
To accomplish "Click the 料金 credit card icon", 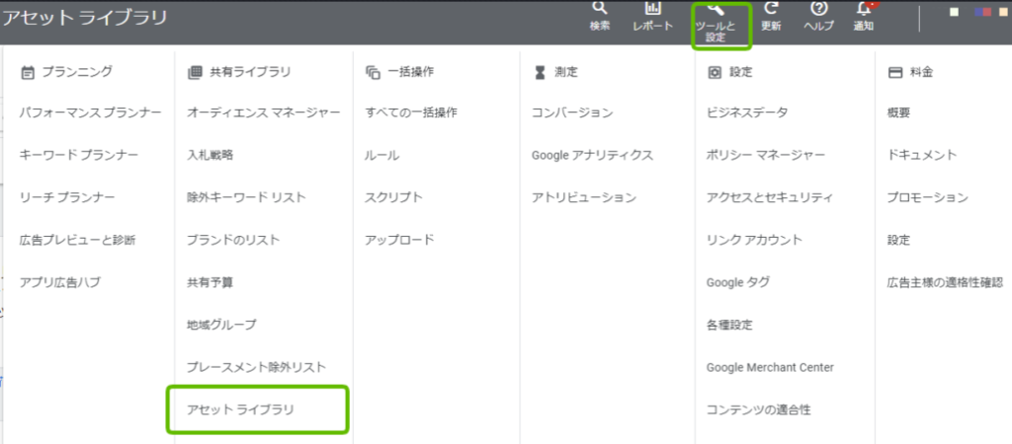I will point(894,72).
